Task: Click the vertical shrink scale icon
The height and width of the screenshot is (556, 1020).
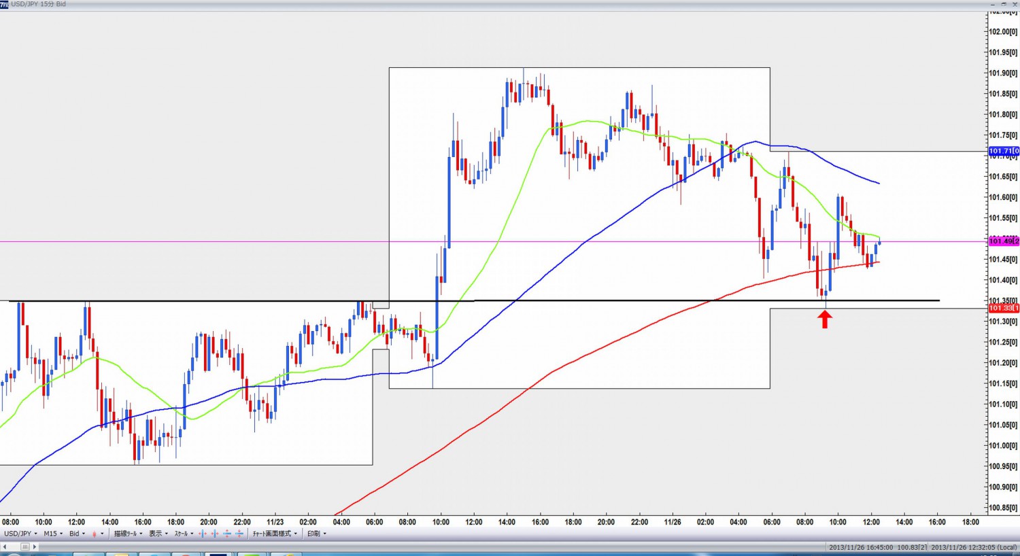Action: pyautogui.click(x=239, y=534)
